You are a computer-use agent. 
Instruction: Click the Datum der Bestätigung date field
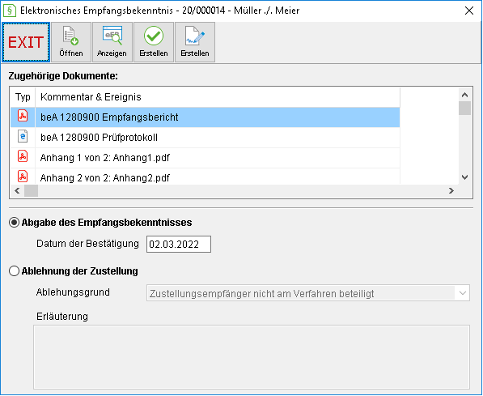click(x=179, y=245)
